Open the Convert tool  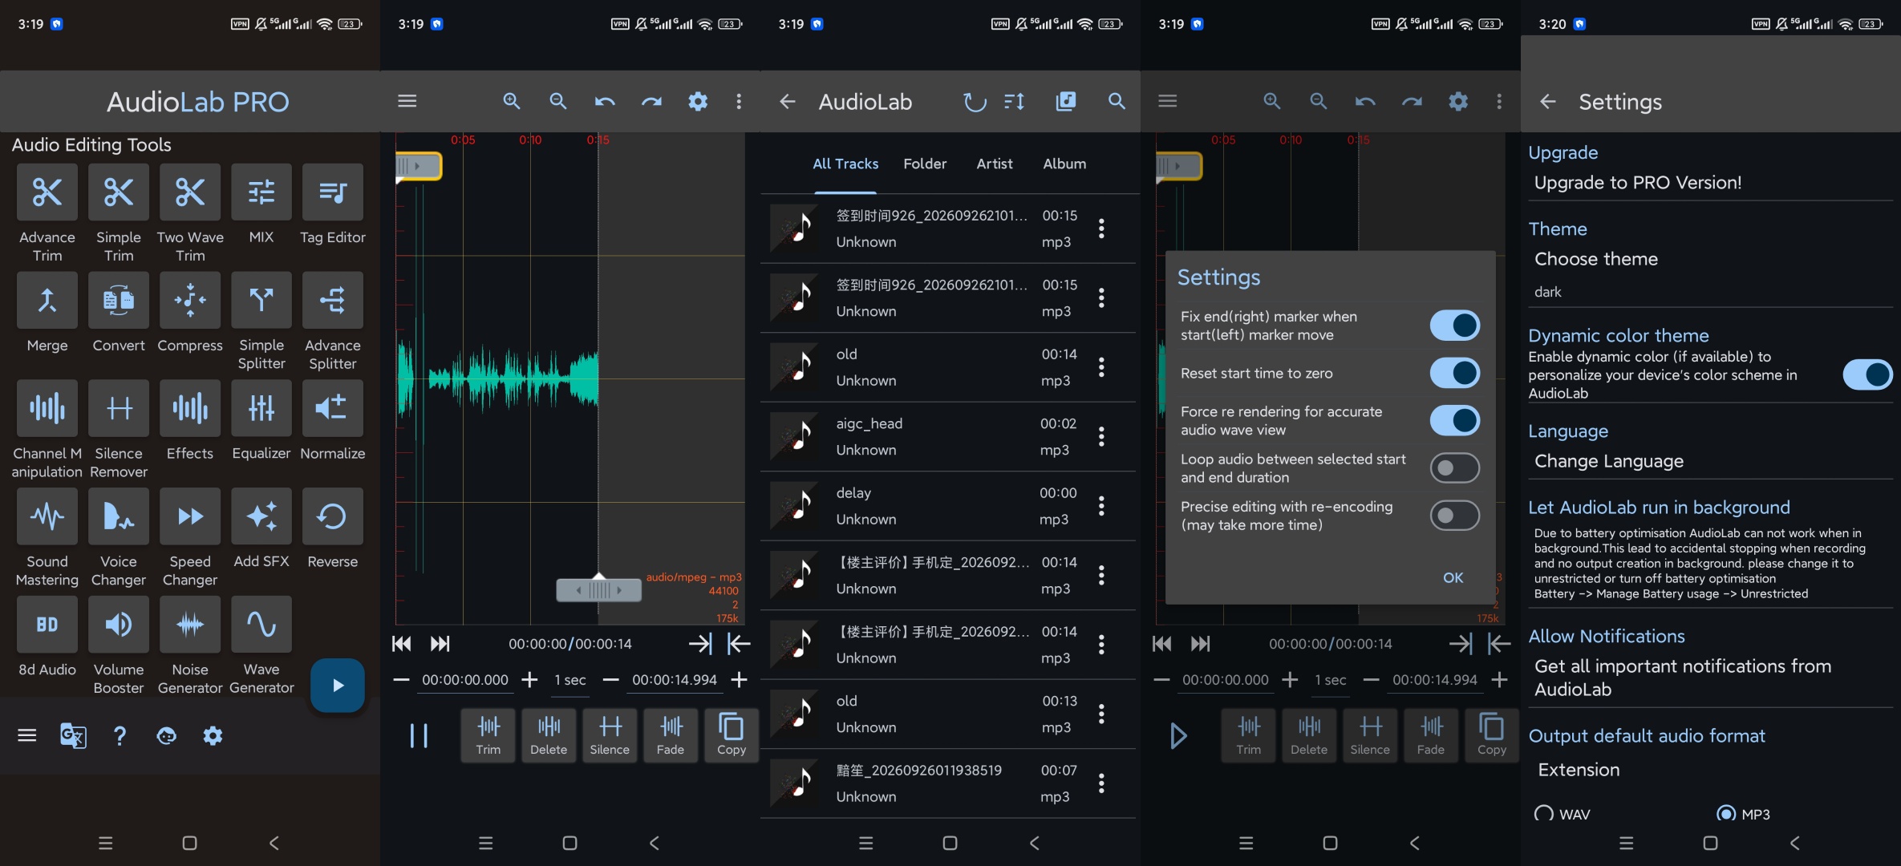[x=119, y=300]
